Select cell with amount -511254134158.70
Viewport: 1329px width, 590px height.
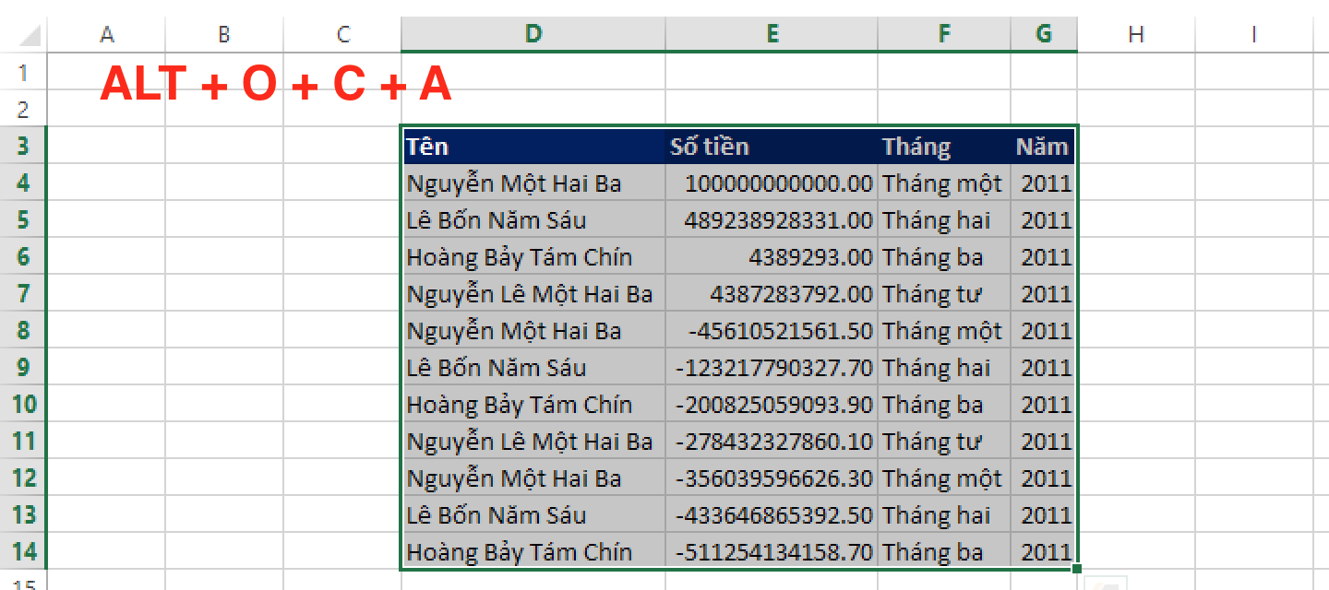pyautogui.click(x=772, y=551)
